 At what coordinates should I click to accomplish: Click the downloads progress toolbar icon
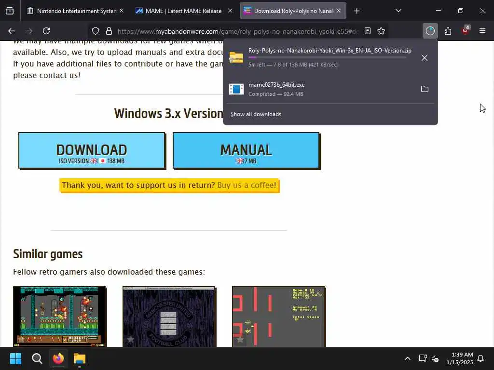pos(430,31)
